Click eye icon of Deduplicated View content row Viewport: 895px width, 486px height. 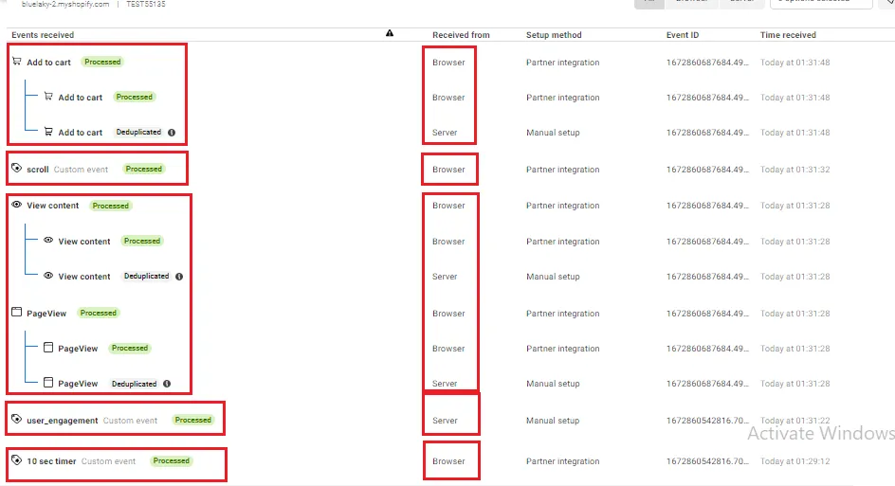(48, 276)
